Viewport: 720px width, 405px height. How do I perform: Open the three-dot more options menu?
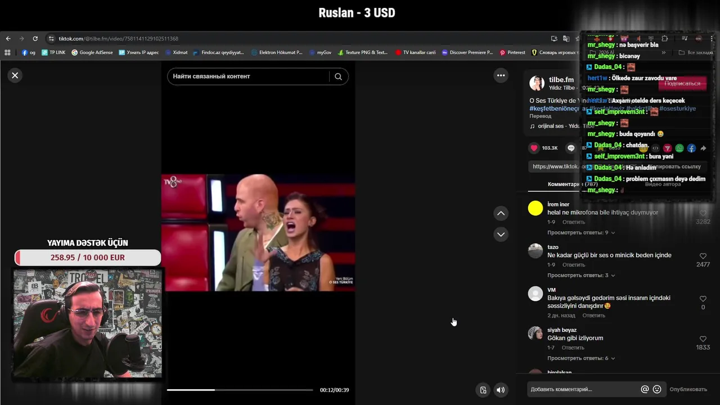coord(501,75)
